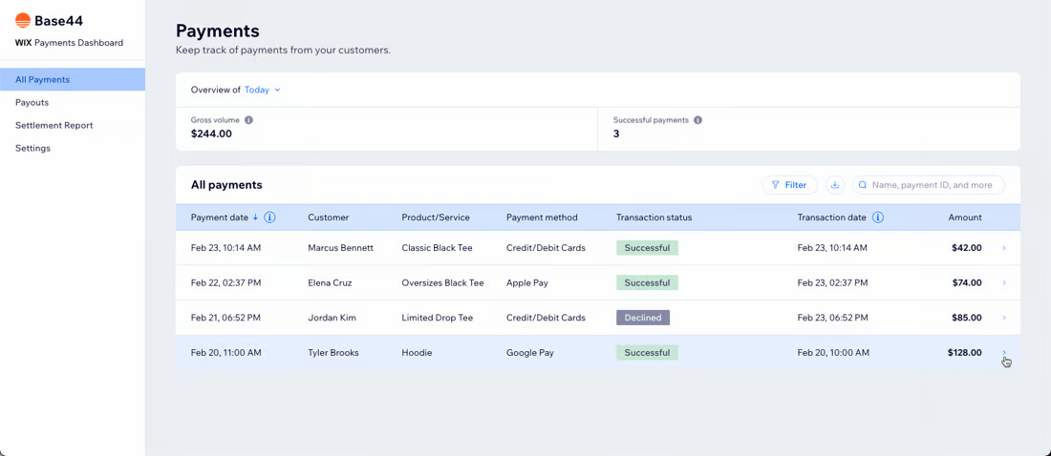Image resolution: width=1051 pixels, height=456 pixels.
Task: Click Amount column header
Action: (965, 218)
